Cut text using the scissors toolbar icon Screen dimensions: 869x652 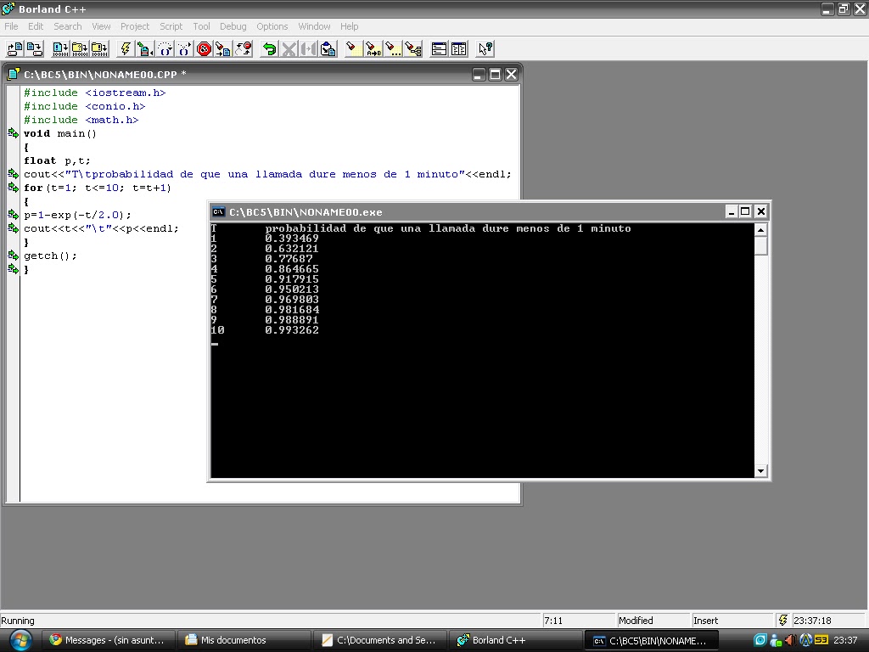tap(289, 48)
